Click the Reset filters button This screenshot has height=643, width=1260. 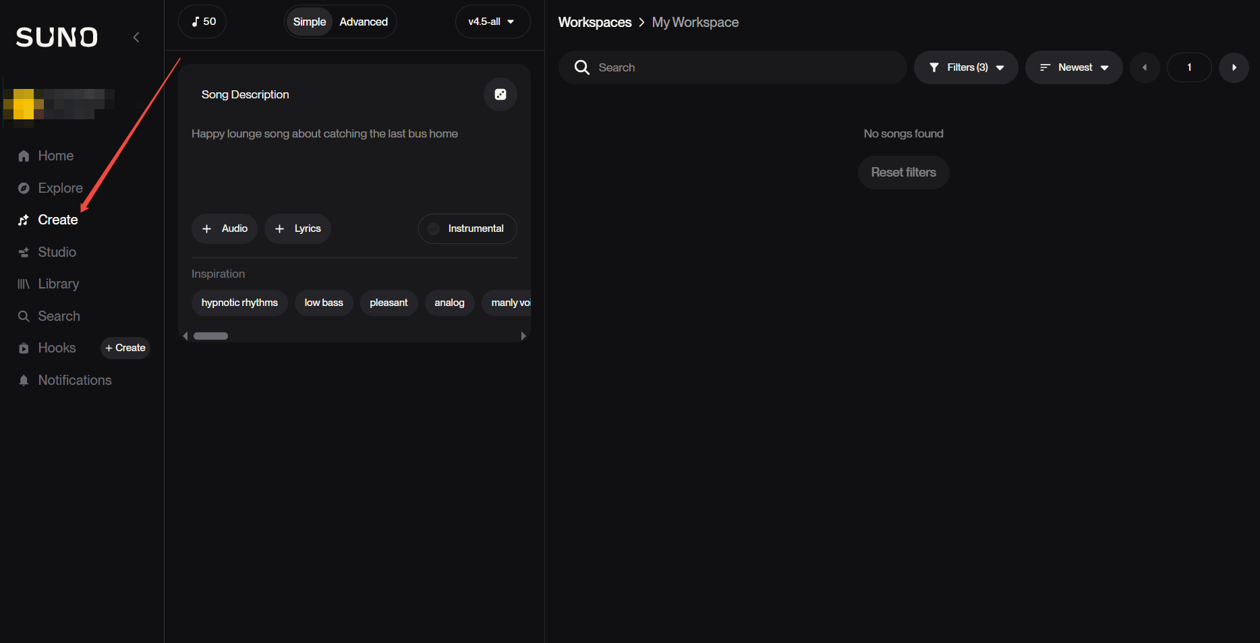[x=903, y=173]
